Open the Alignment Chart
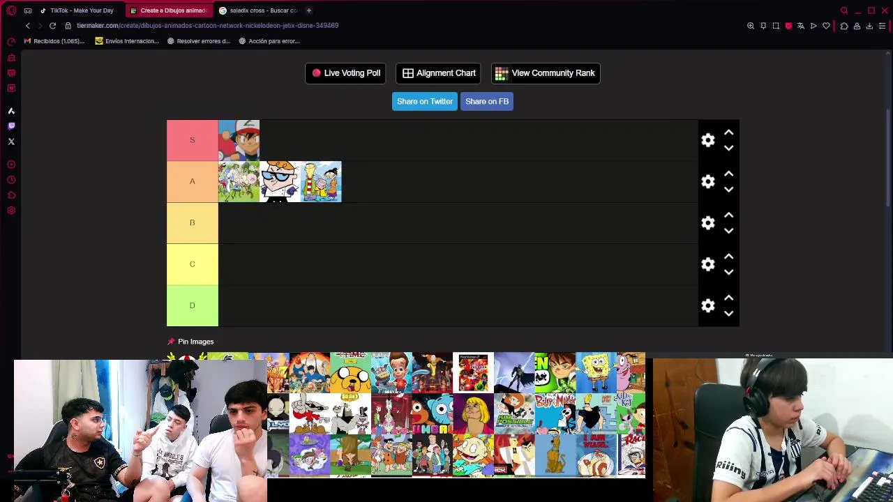 pos(439,73)
